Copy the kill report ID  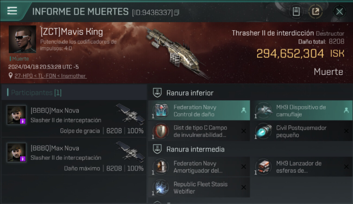177,13
